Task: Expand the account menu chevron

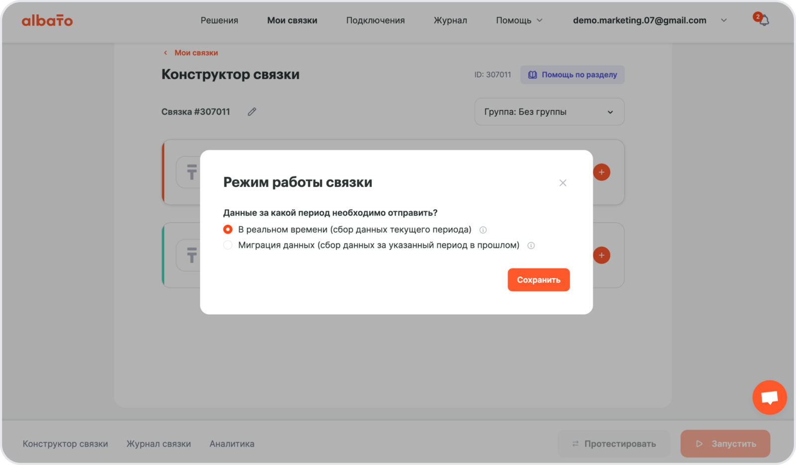Action: click(x=724, y=20)
